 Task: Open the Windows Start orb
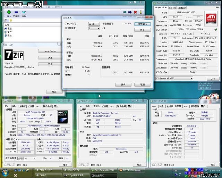point(5,173)
